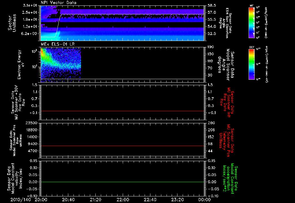Click the NF color scale bar

pos(251,23)
